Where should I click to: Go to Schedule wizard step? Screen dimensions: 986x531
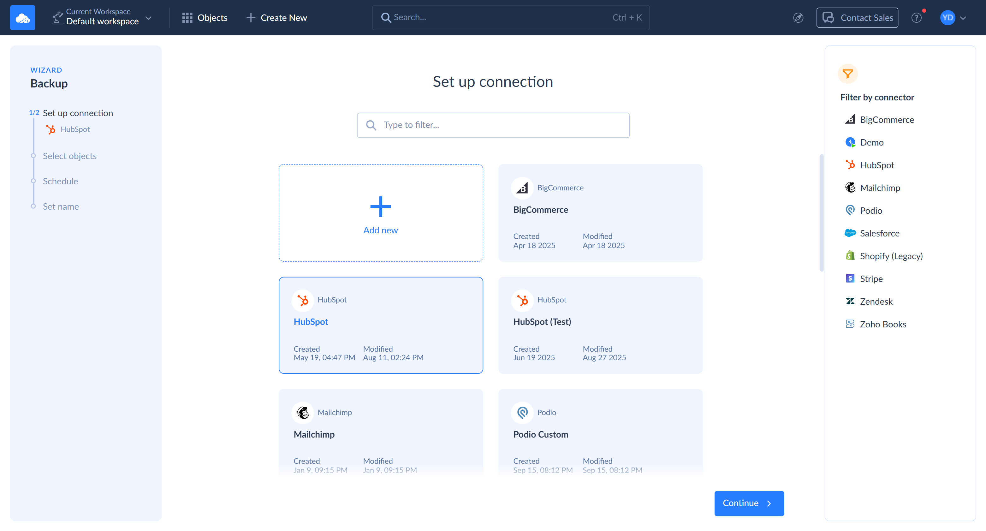61,181
